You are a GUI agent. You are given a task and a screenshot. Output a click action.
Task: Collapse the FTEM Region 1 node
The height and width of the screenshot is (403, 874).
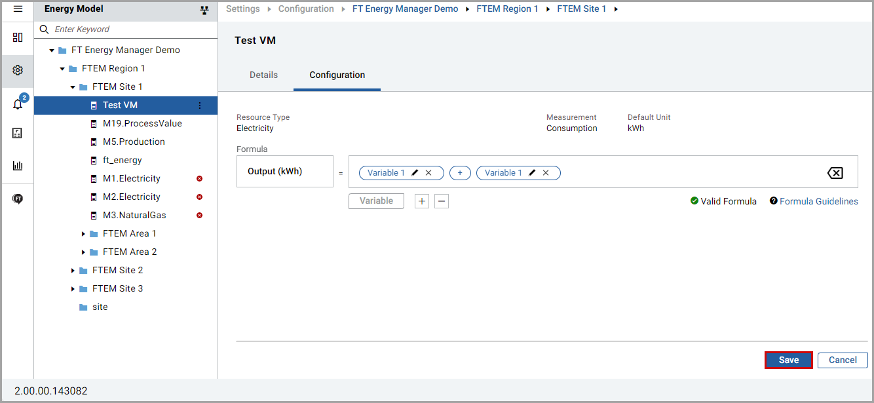click(62, 69)
